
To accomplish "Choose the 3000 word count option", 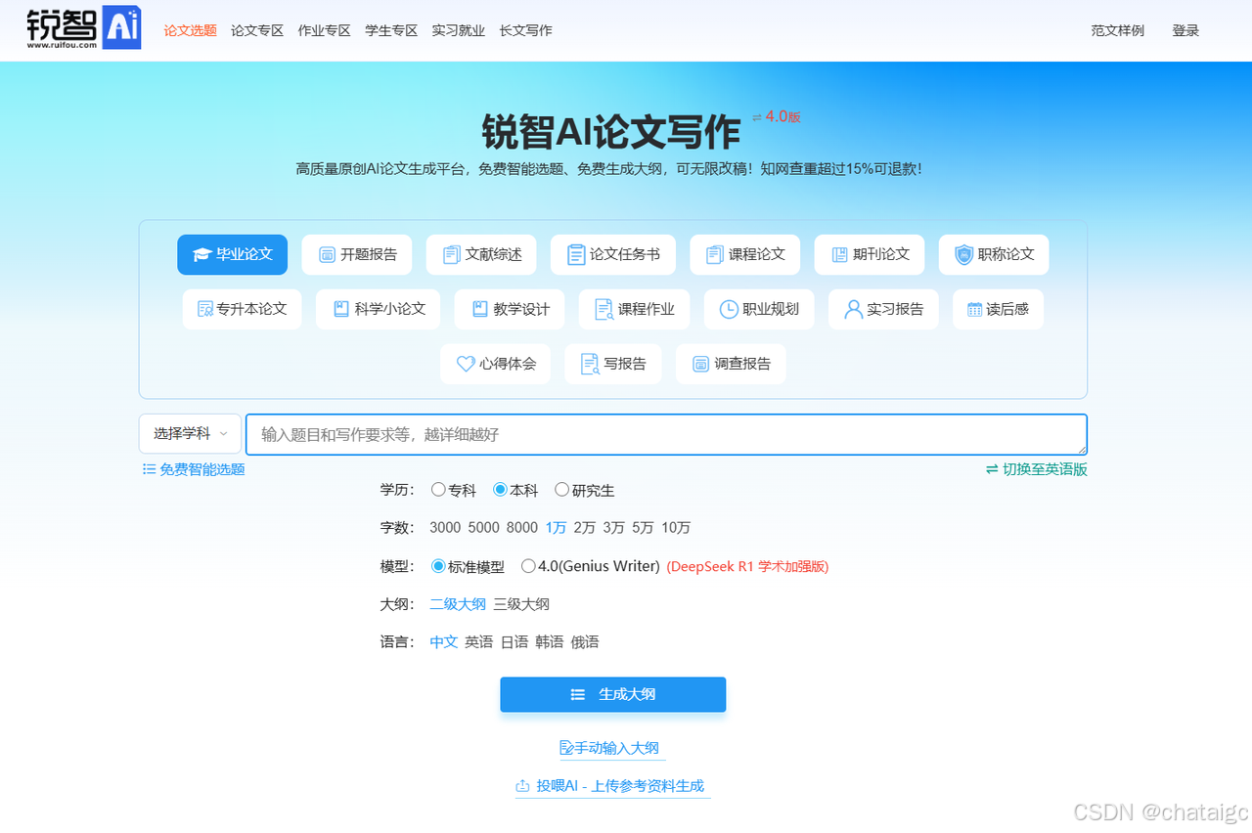I will click(445, 528).
